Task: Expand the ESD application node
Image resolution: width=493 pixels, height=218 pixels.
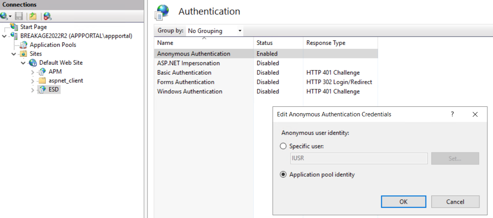Action: (x=33, y=90)
